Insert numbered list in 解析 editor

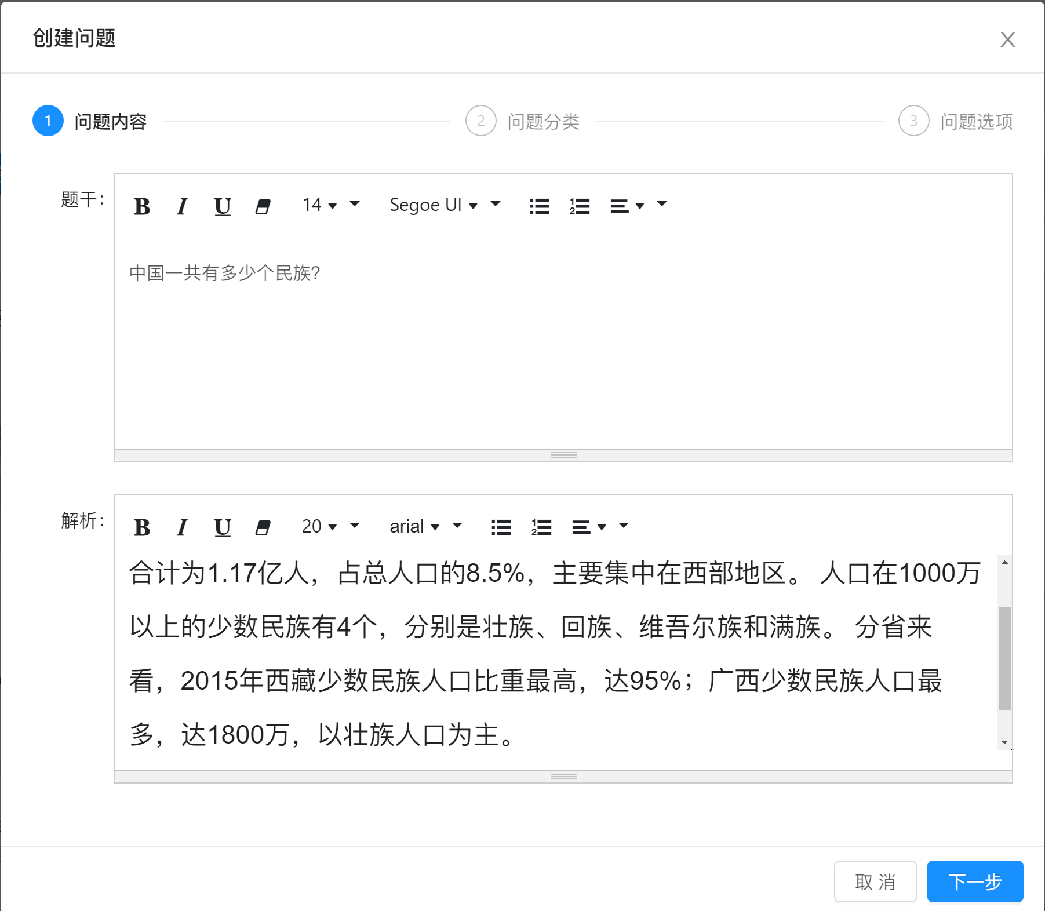pos(541,527)
